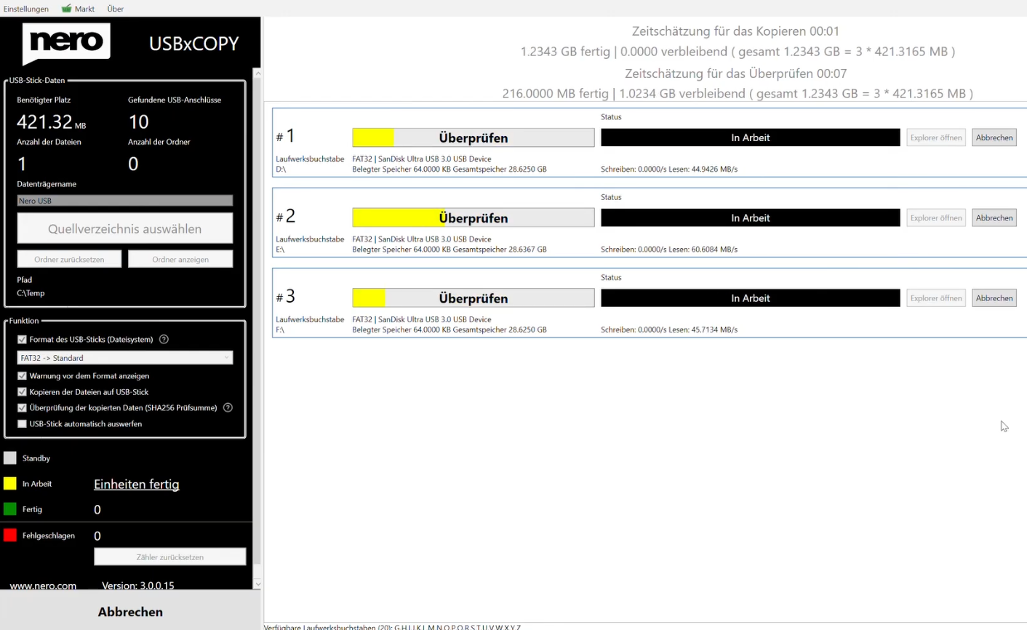Open the Über menu
This screenshot has height=630, width=1027.
(x=115, y=9)
